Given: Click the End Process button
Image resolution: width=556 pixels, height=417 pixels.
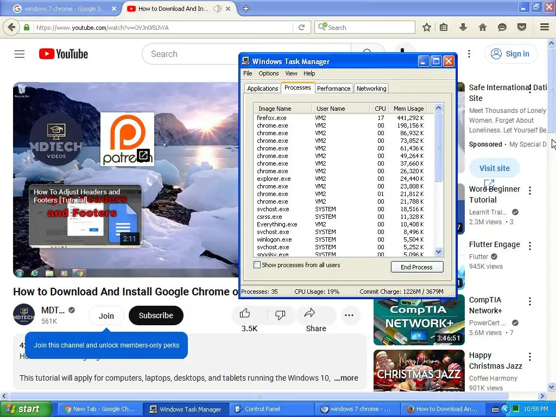Looking at the screenshot, I should point(416,267).
